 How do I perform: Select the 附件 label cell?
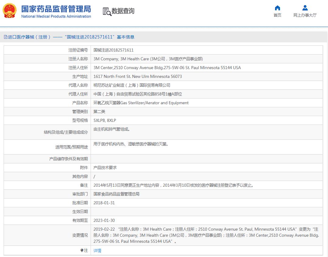click(47, 168)
